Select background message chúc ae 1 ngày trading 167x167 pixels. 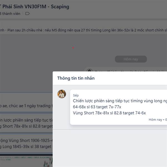click(26, 106)
